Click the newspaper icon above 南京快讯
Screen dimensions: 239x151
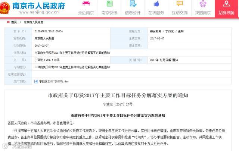[x=109, y=4]
